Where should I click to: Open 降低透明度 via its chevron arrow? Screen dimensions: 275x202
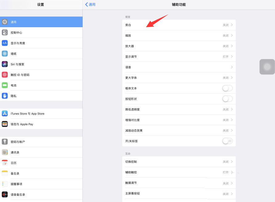coord(232,109)
